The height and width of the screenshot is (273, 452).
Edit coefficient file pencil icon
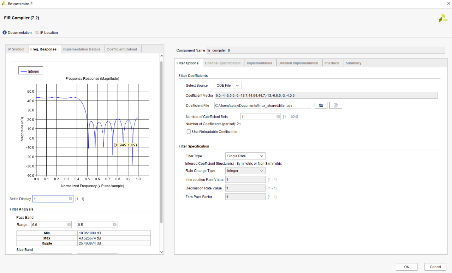[x=336, y=105]
